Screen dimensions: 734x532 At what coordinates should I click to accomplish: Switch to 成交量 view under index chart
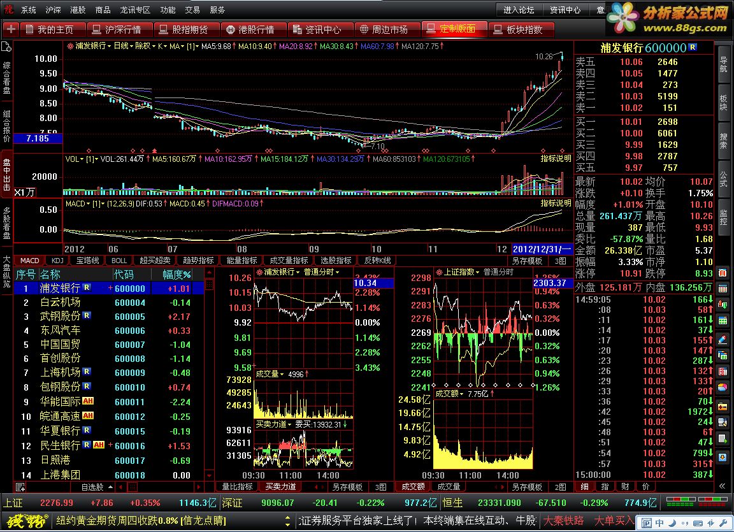pos(449,487)
